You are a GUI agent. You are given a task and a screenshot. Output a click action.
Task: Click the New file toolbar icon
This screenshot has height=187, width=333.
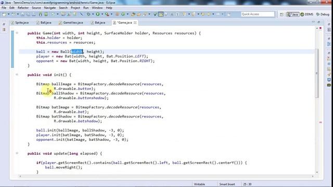pos(4,15)
